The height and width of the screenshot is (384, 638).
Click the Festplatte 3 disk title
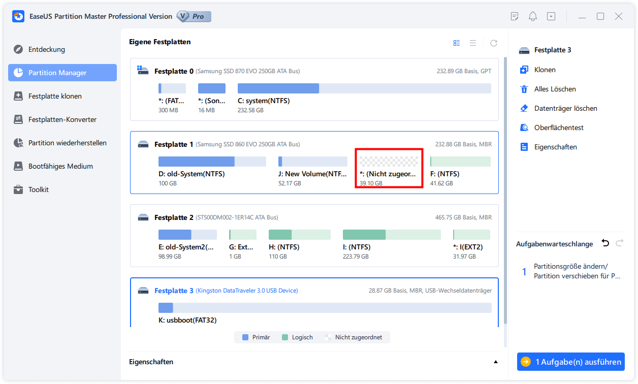tap(174, 291)
